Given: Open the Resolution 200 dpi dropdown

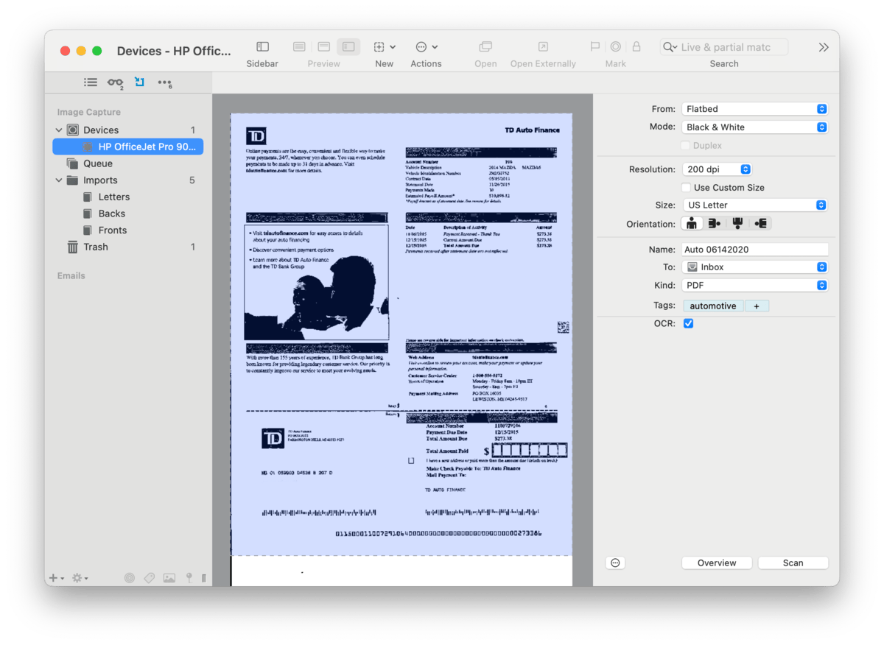Looking at the screenshot, I should point(716,169).
